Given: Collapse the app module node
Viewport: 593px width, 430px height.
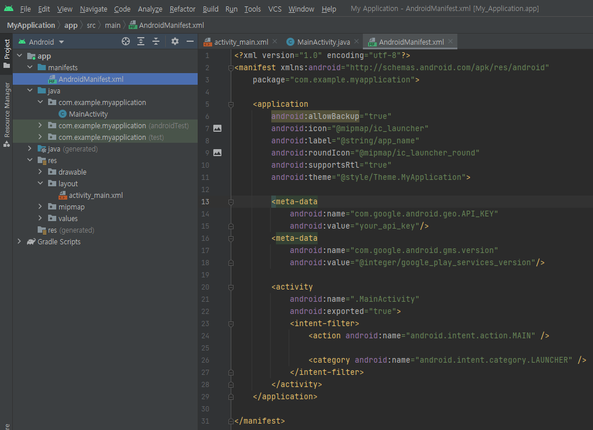Looking at the screenshot, I should tap(20, 56).
